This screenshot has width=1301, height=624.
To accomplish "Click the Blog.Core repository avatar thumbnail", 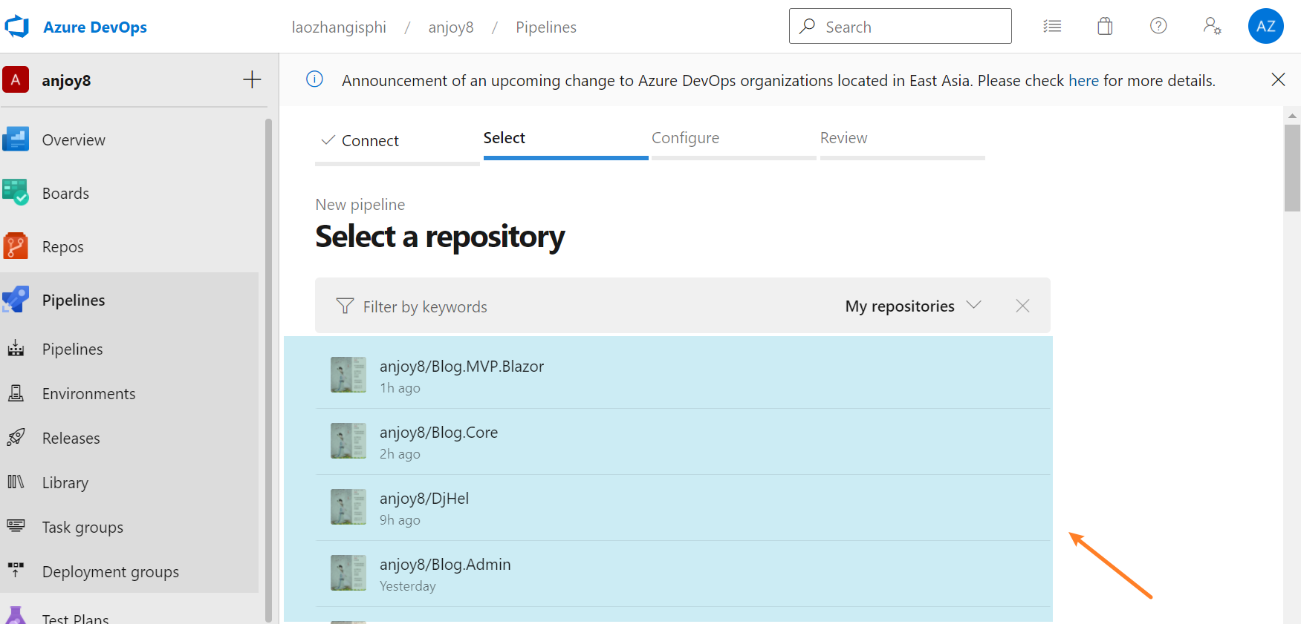I will click(348, 441).
